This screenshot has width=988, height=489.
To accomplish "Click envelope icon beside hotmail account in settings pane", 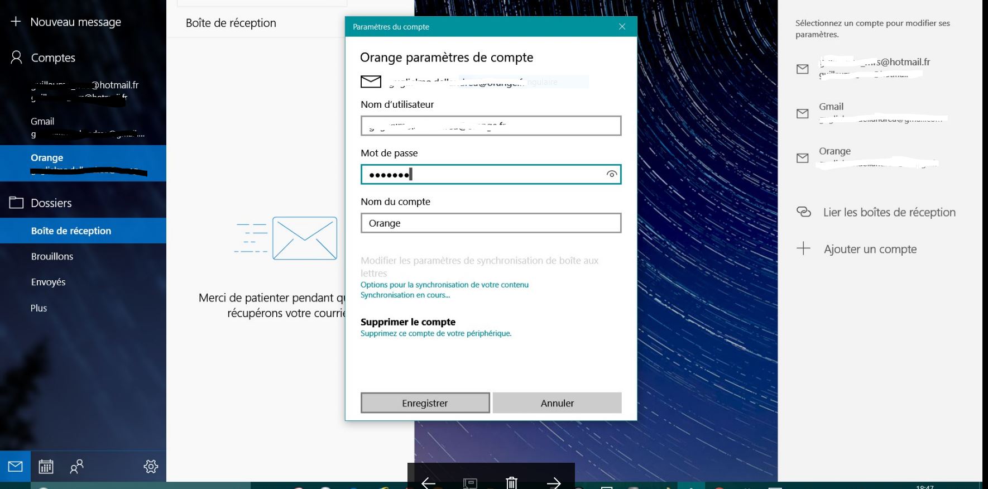I will pyautogui.click(x=803, y=69).
